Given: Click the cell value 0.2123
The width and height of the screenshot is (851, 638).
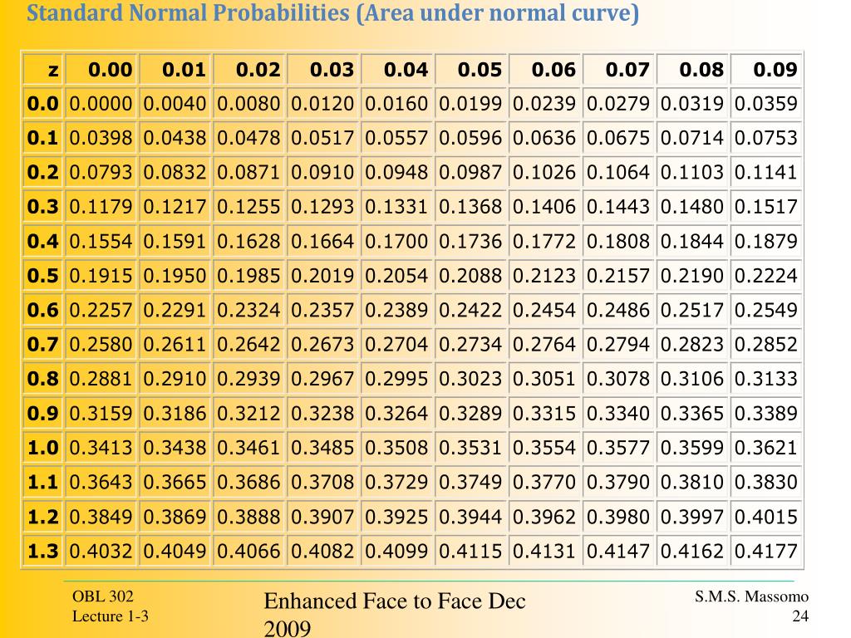Looking at the screenshot, I should click(x=544, y=276).
